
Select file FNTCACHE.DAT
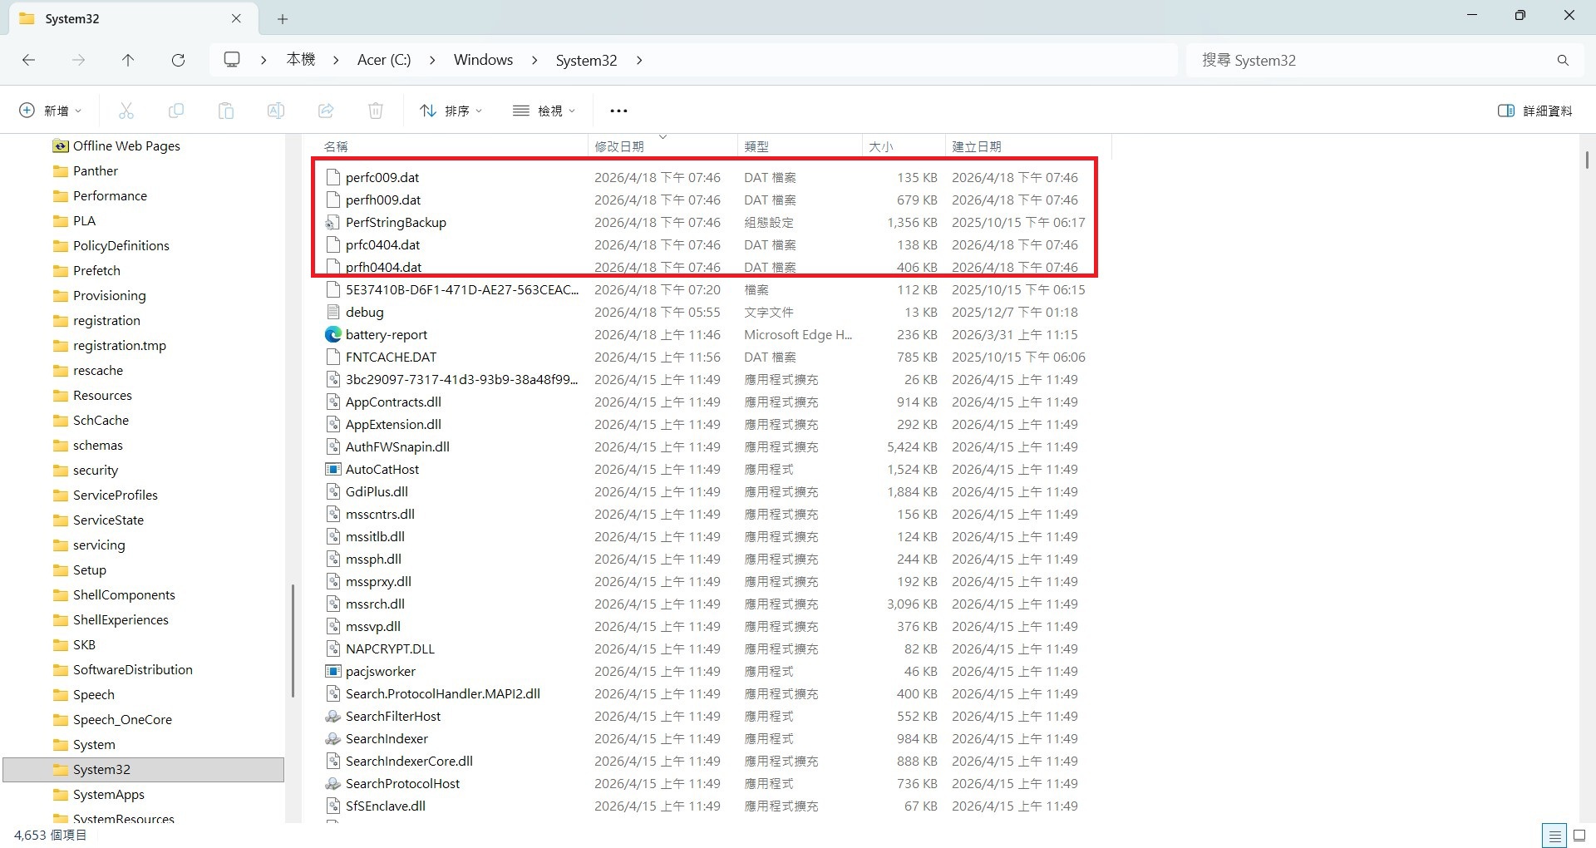(391, 357)
